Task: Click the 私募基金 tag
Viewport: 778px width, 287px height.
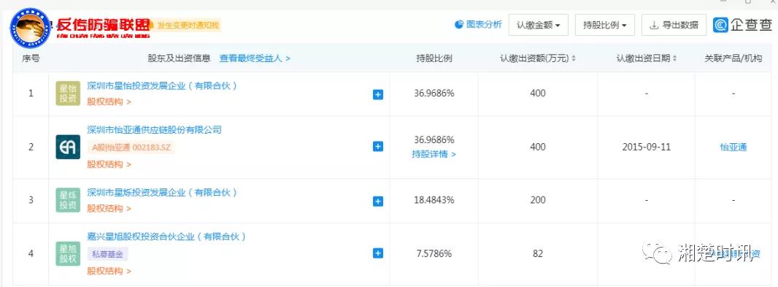Action: click(x=108, y=254)
